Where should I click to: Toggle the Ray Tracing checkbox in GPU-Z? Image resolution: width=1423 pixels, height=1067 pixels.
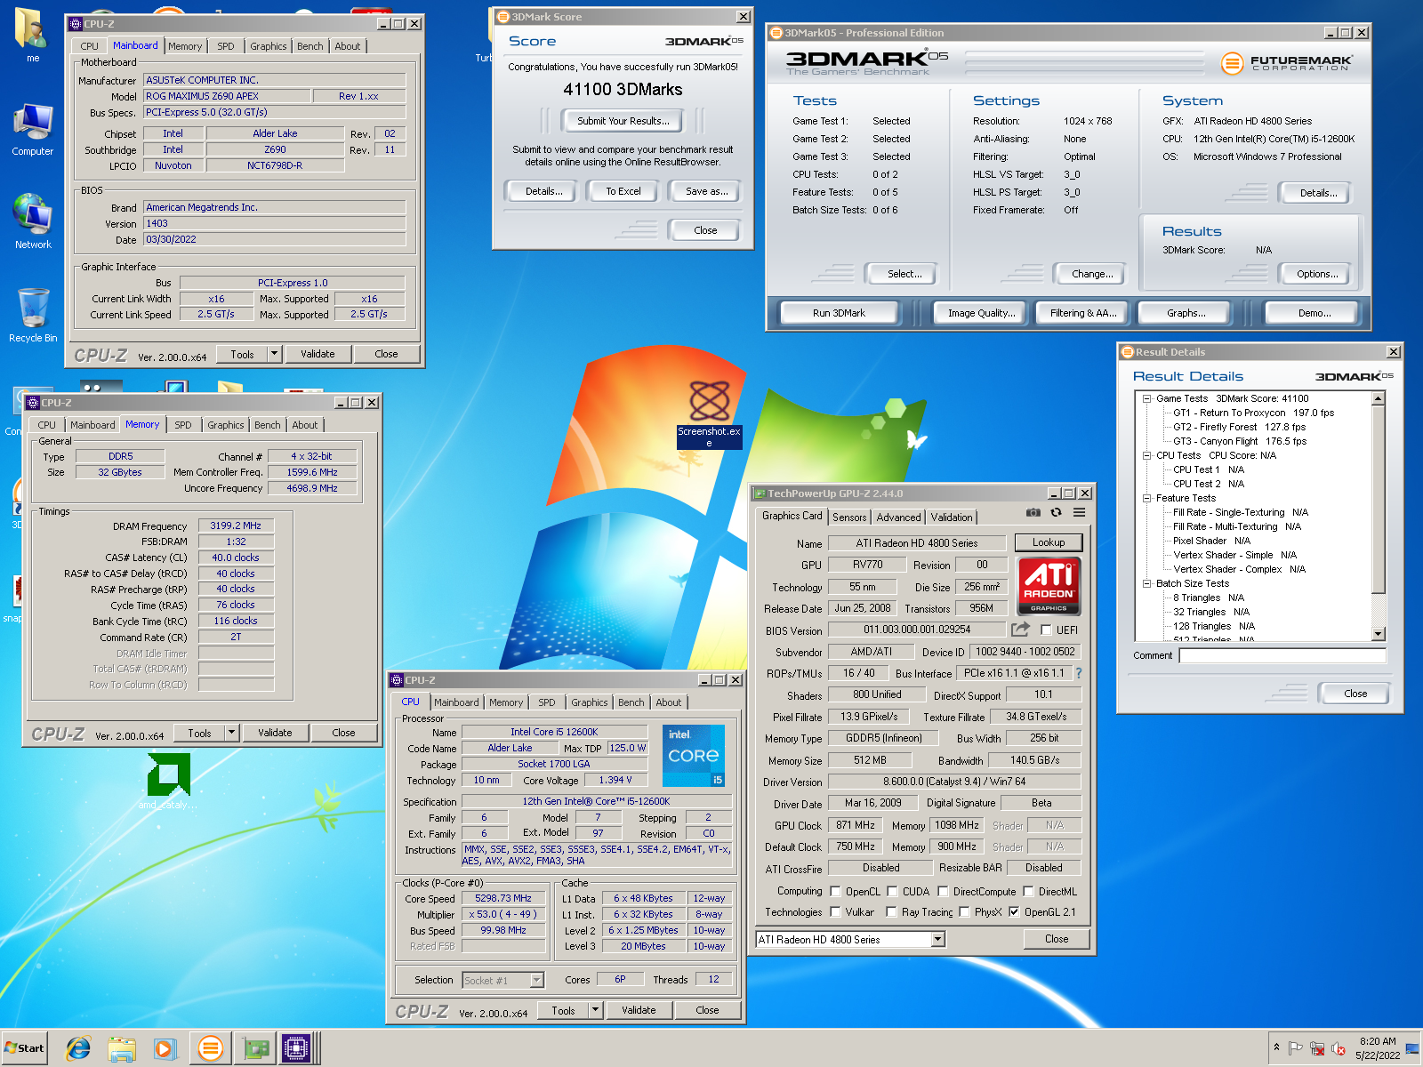pos(891,911)
